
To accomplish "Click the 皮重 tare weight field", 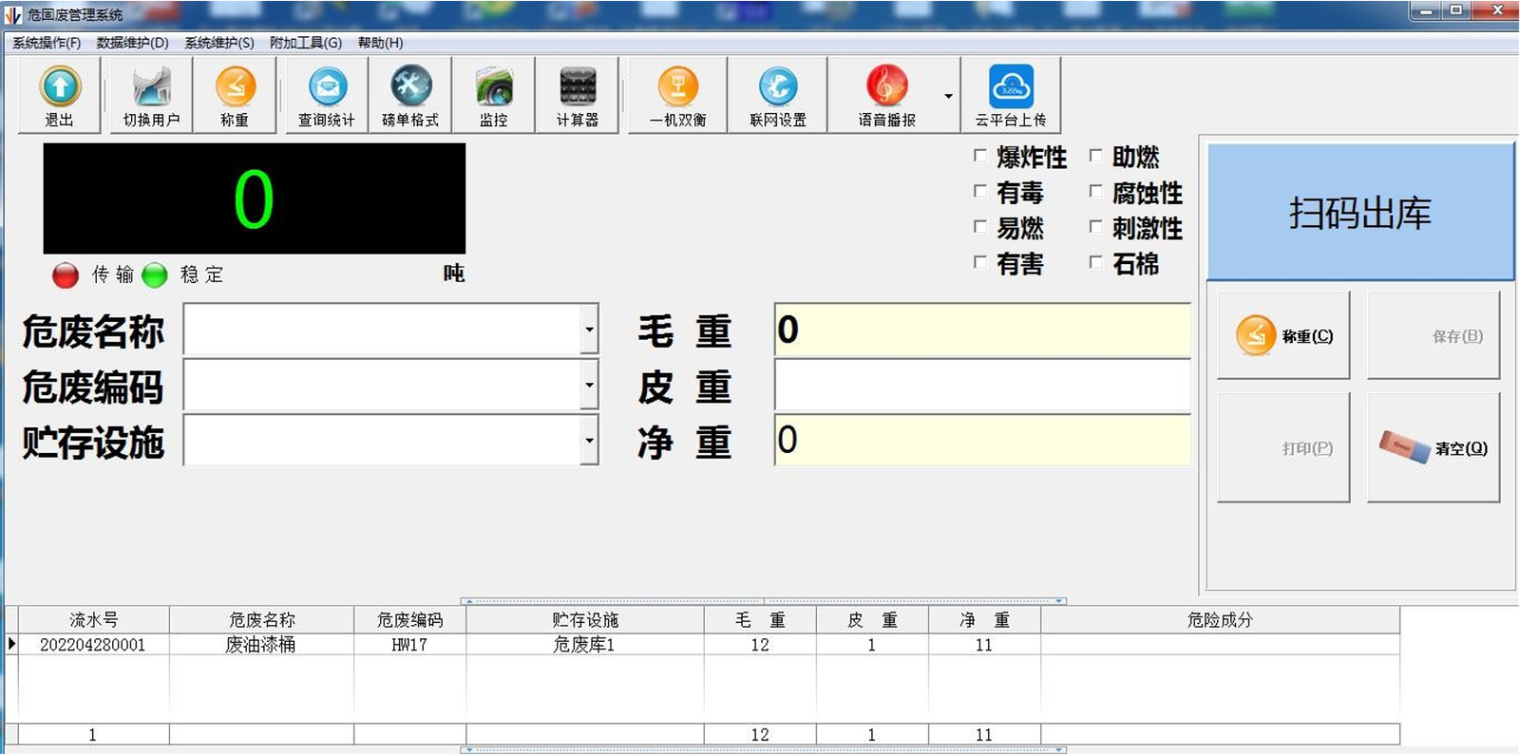I will (x=982, y=385).
